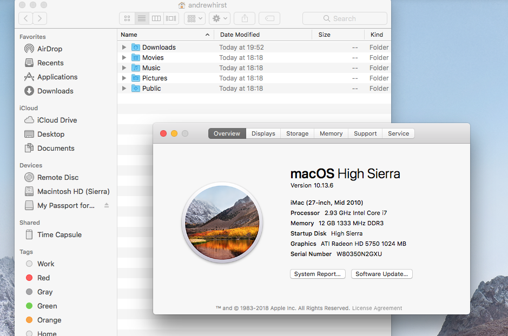Open Recents in the sidebar
This screenshot has height=336, width=508.
(44, 63)
